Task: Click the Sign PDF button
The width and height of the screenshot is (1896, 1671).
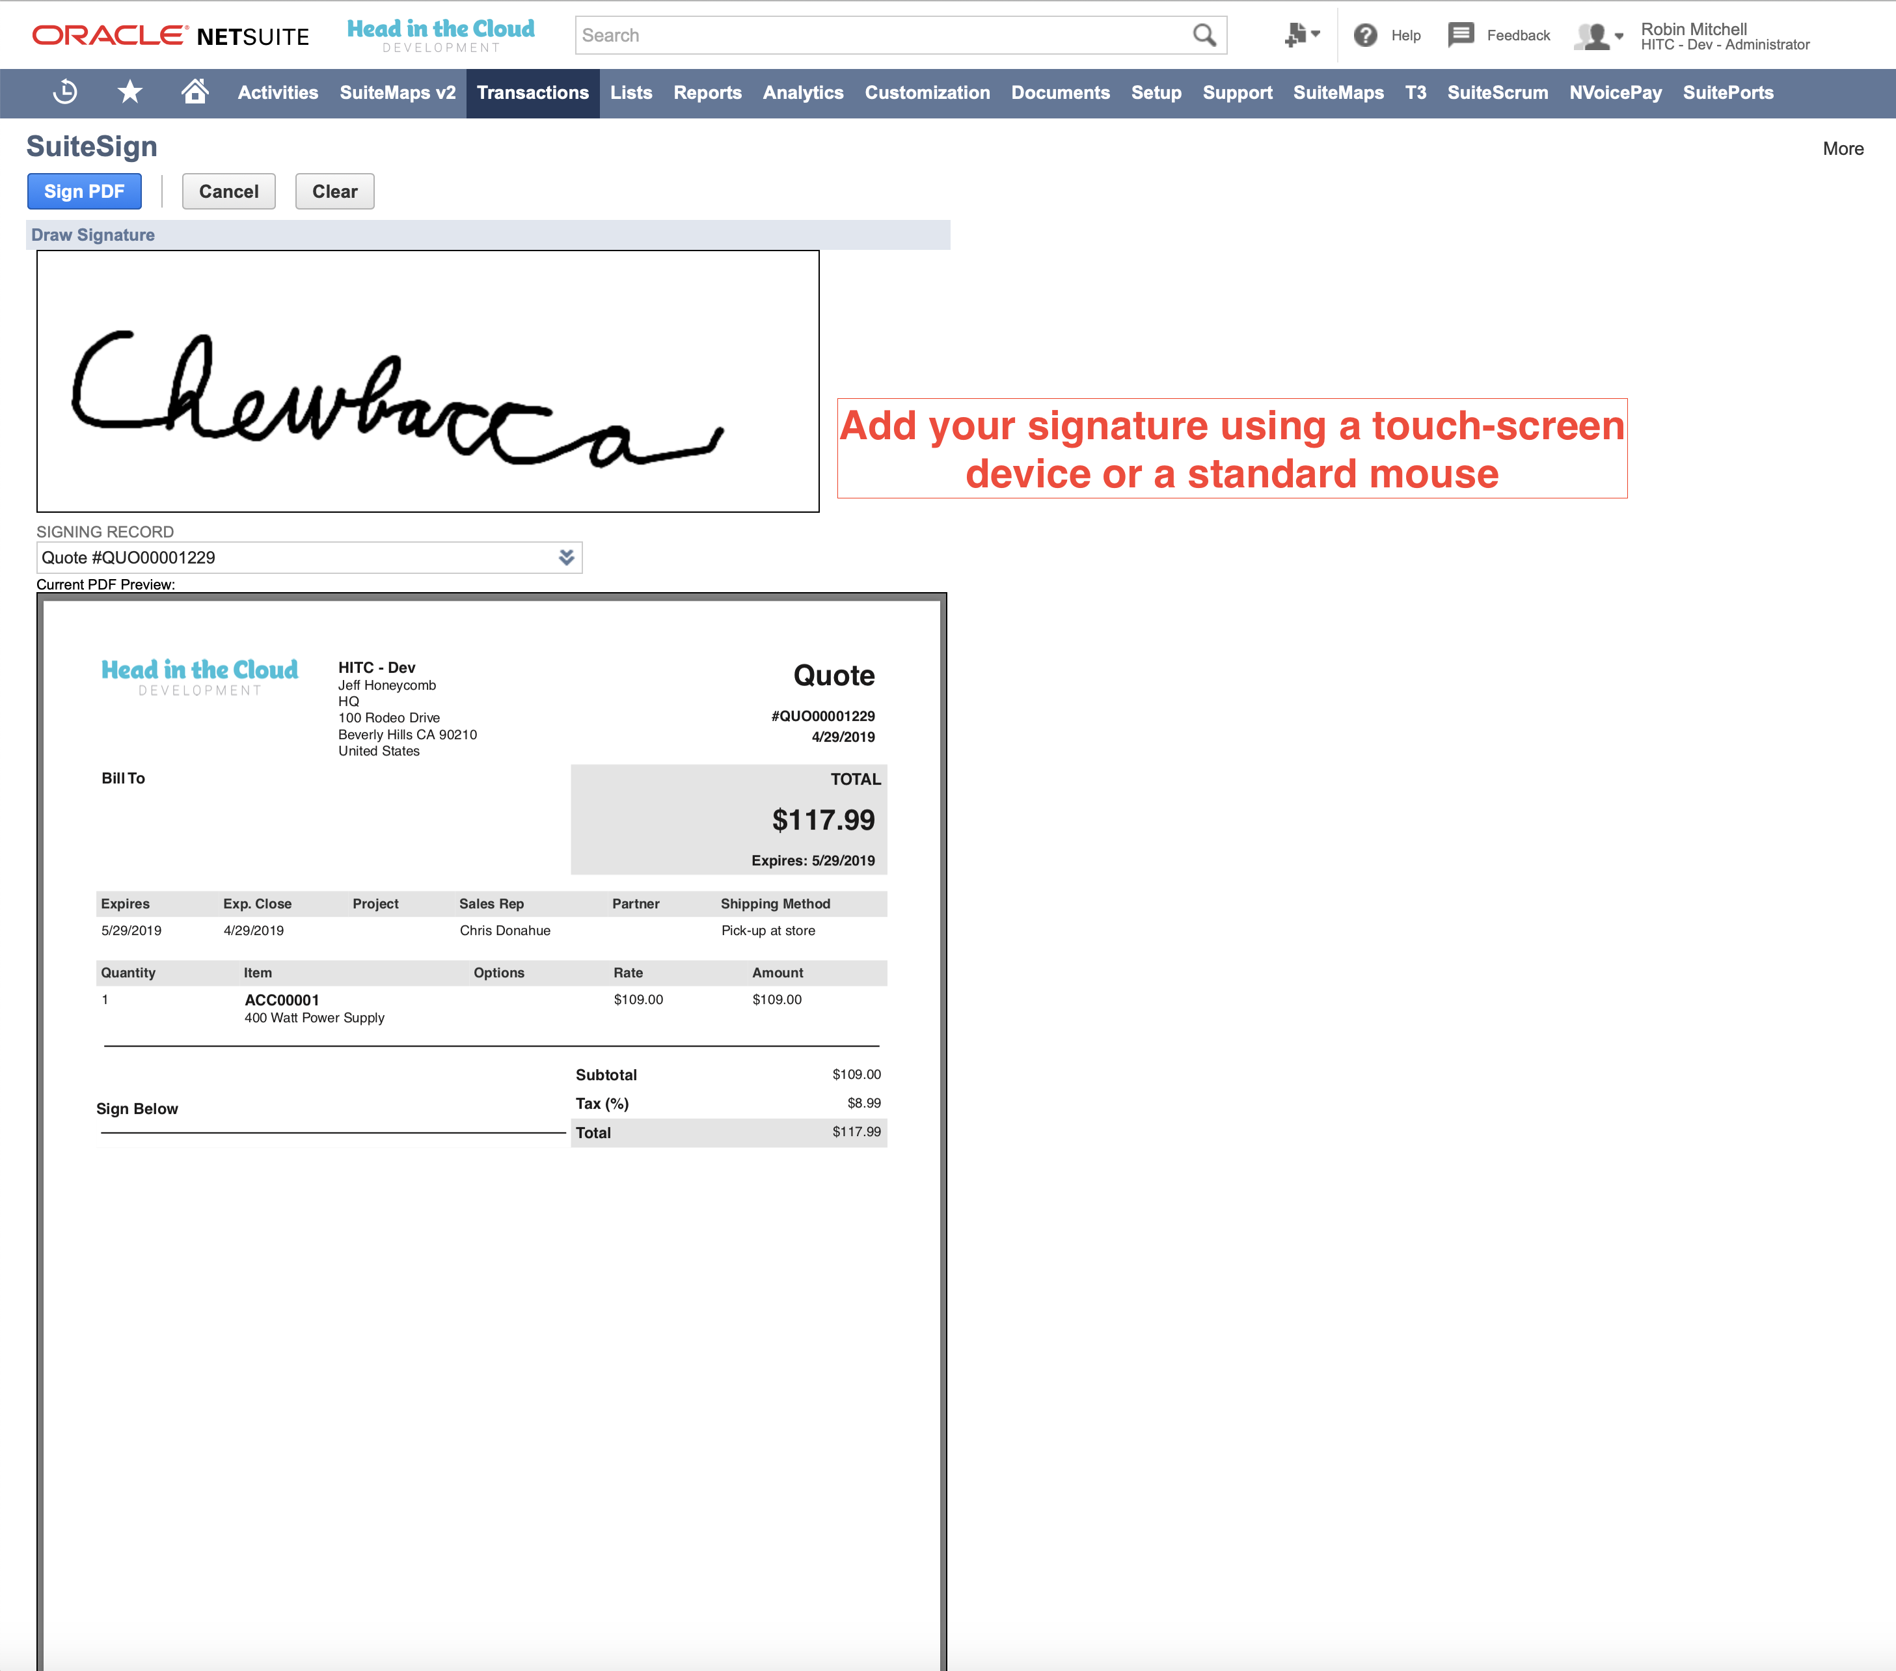Action: (85, 190)
